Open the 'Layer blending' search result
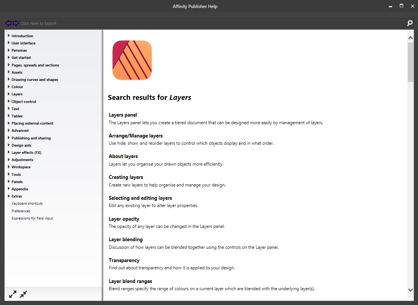The height and width of the screenshot is (305, 418). click(x=126, y=239)
